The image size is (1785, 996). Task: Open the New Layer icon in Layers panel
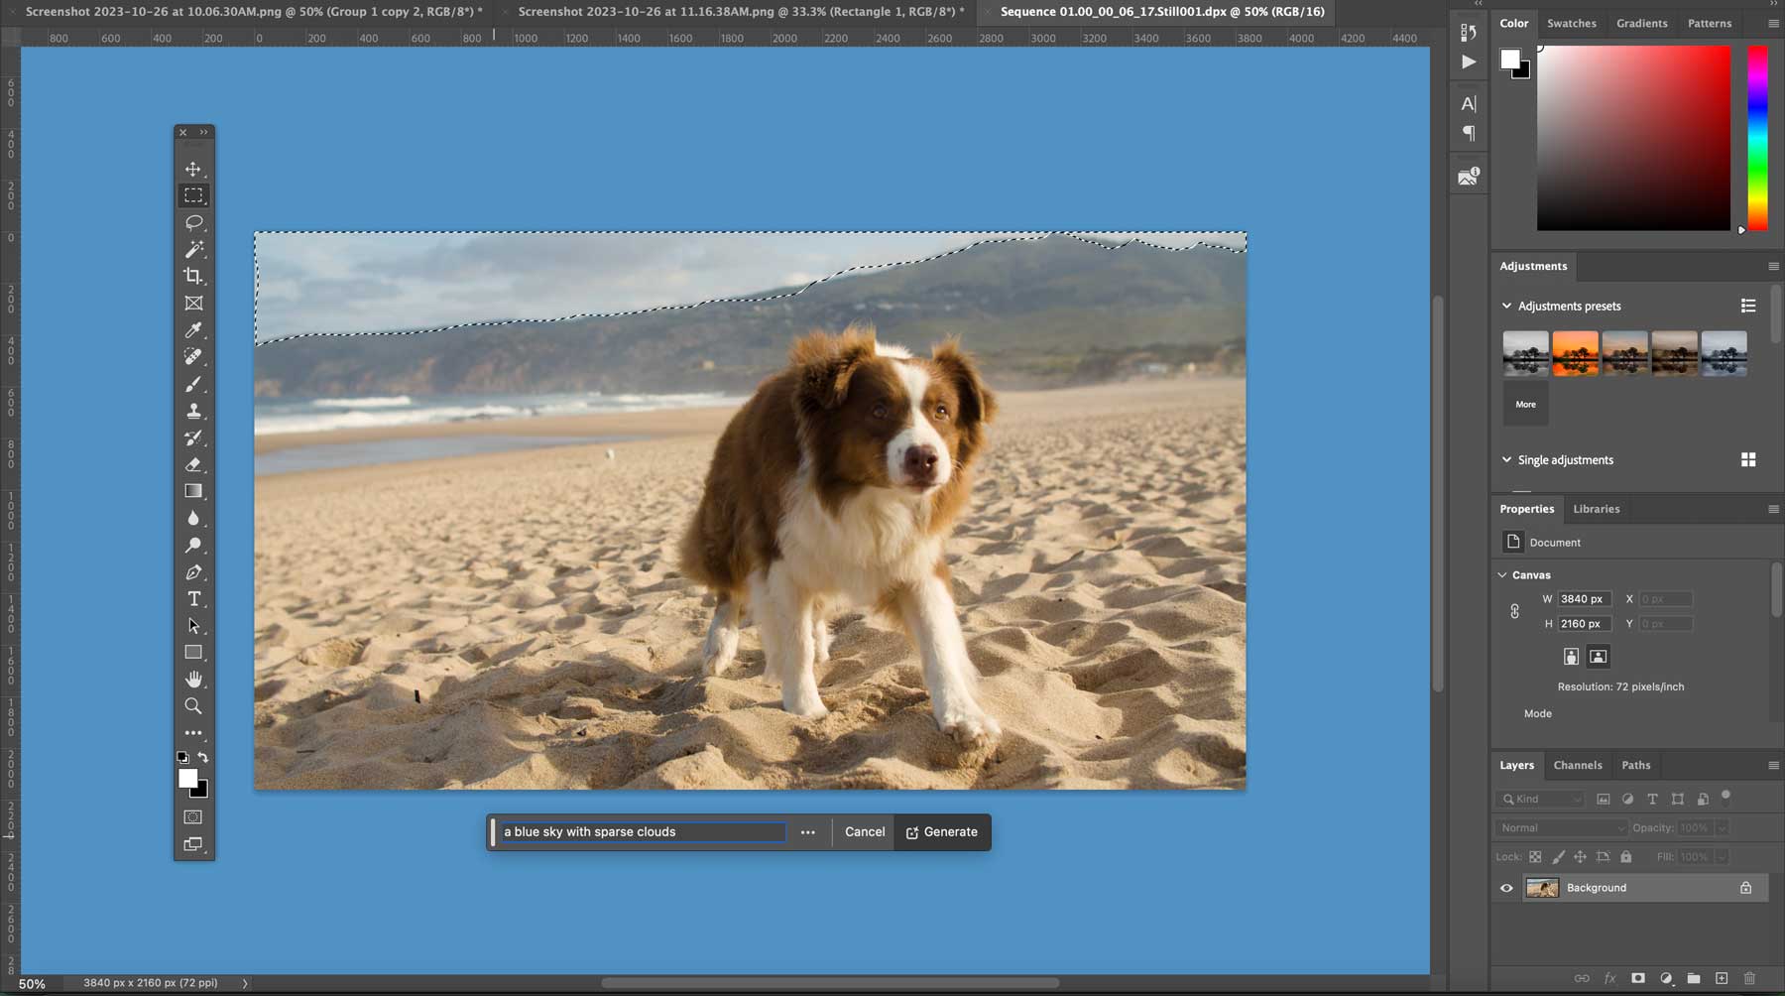coord(1720,977)
